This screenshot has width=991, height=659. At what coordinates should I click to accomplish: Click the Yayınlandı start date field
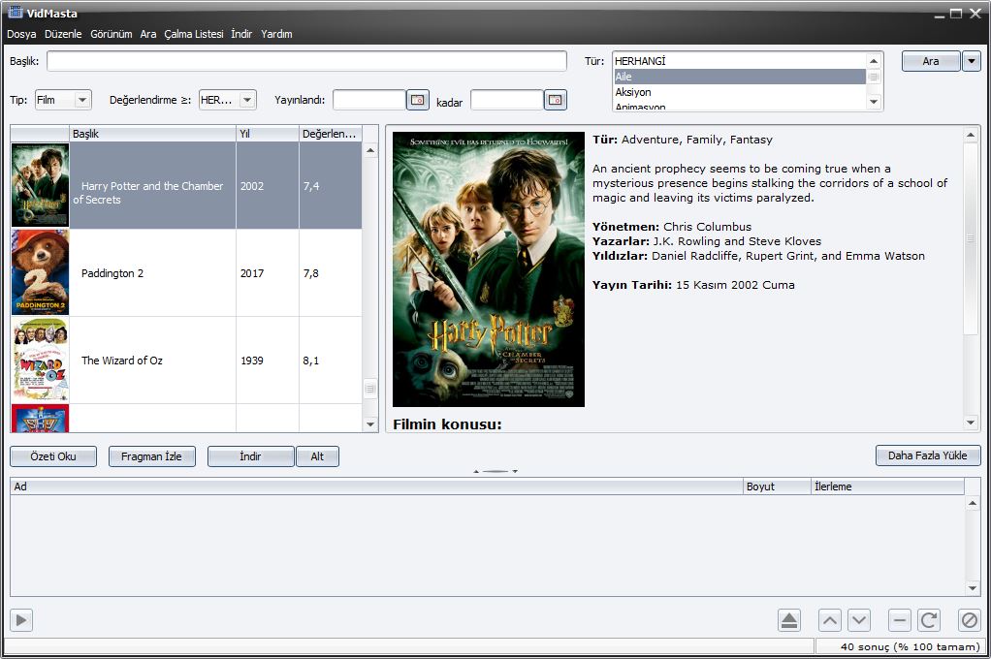(x=369, y=100)
